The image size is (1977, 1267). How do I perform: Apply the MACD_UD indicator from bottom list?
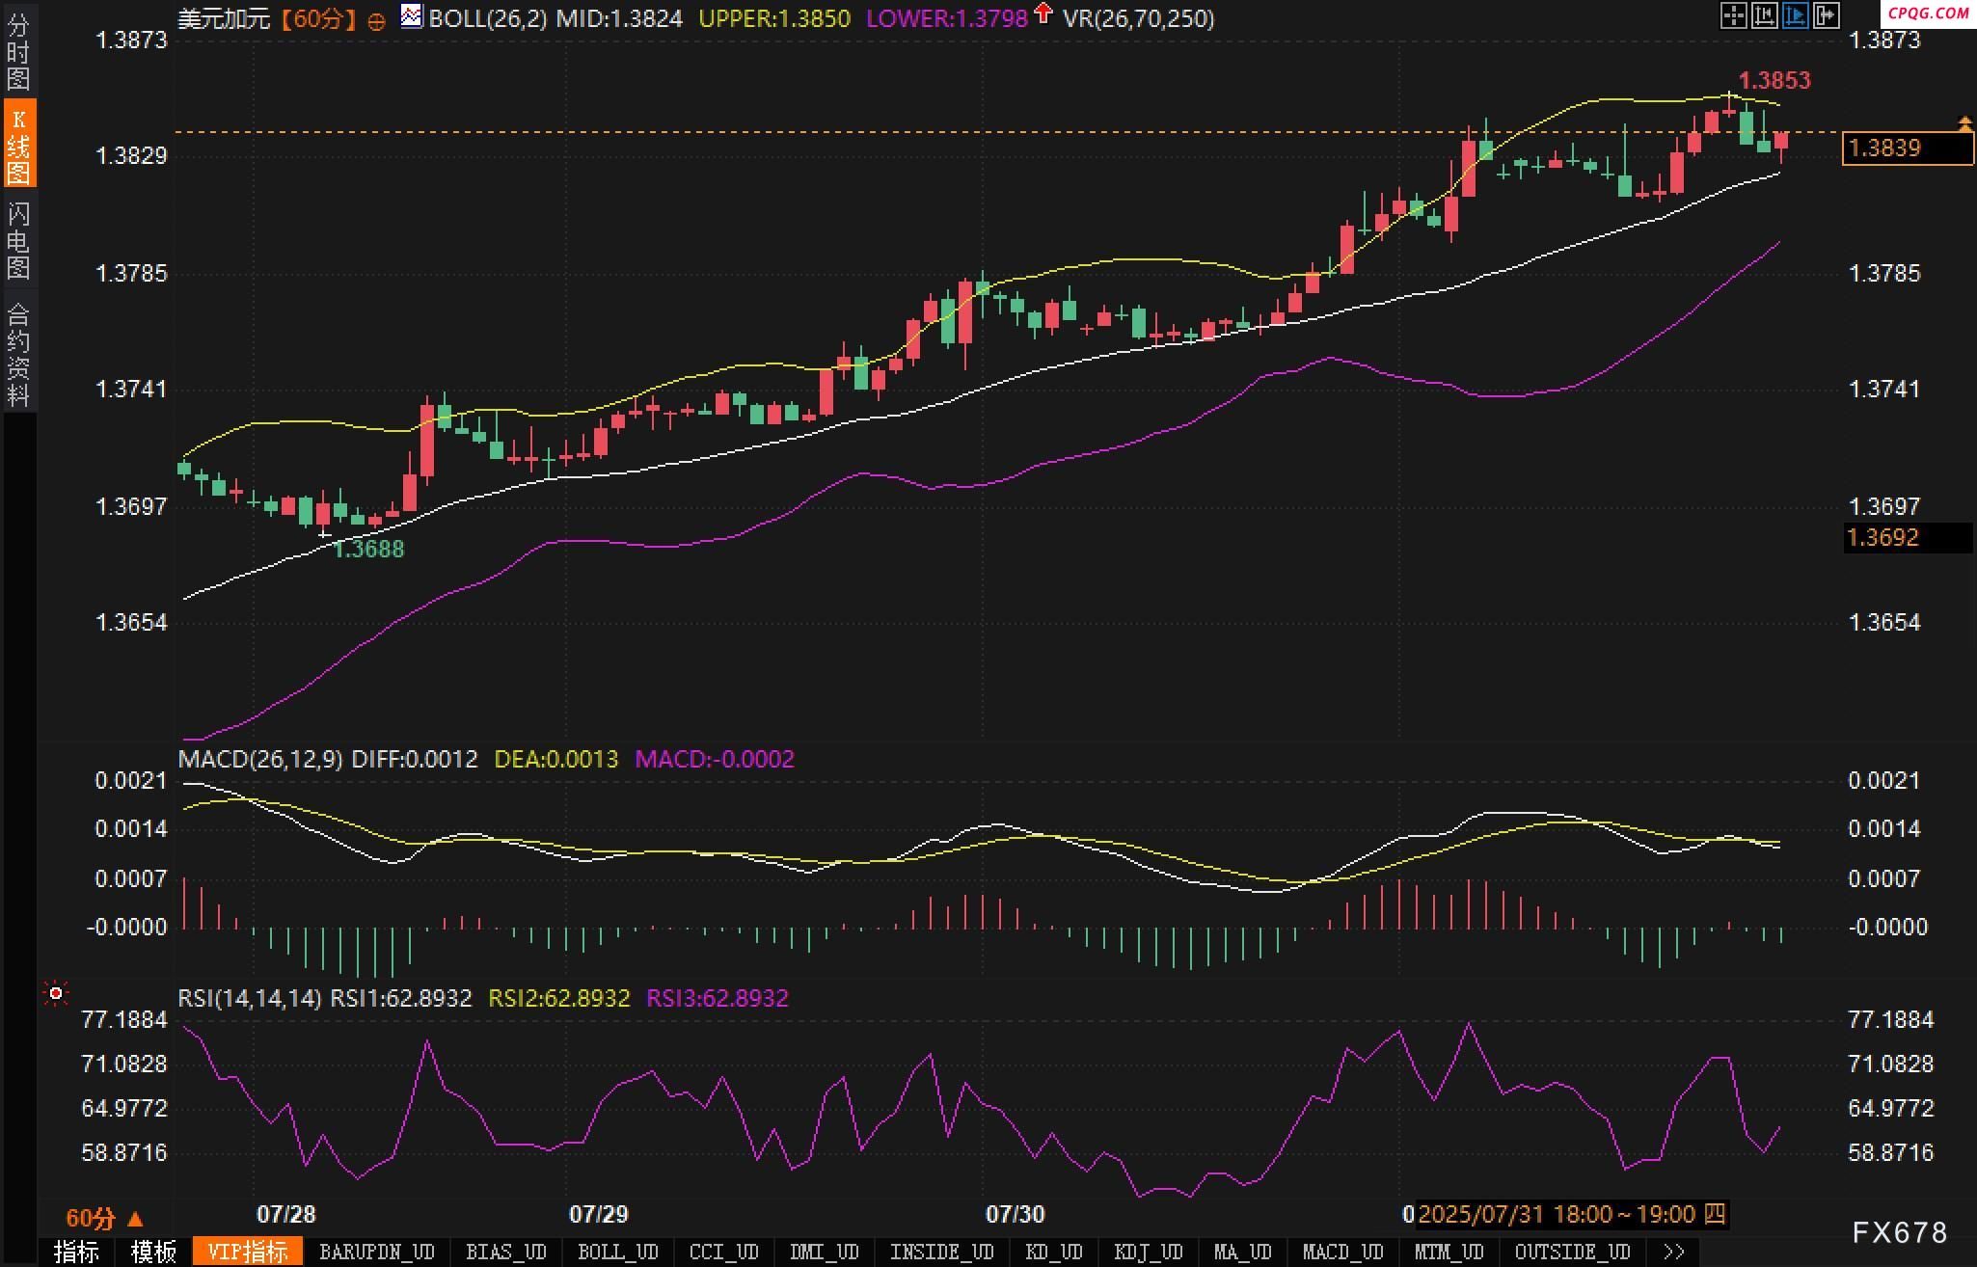1342,1252
